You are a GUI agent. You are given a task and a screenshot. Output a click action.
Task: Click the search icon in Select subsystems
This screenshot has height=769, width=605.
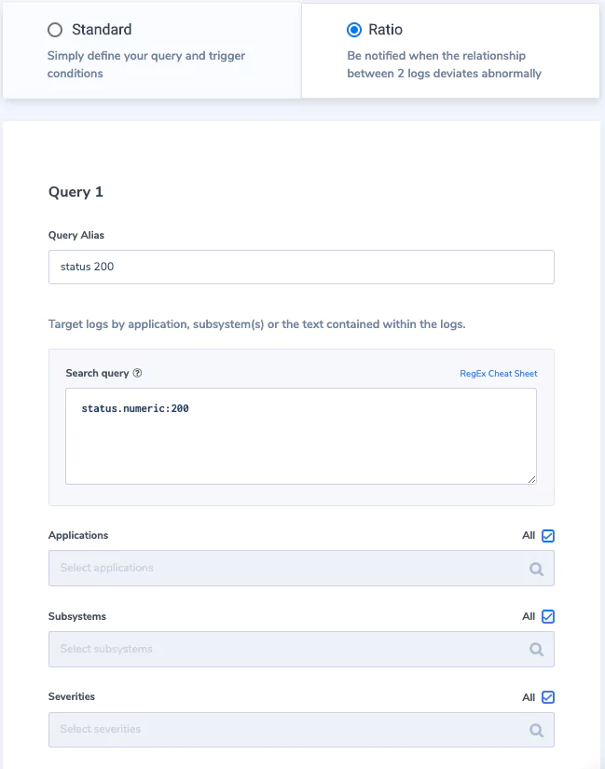point(536,650)
